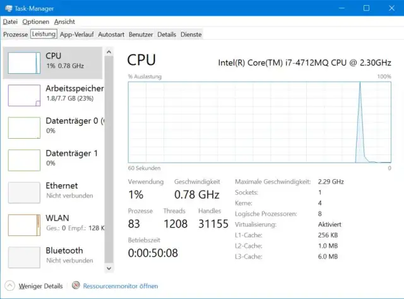The image size is (404, 299).
Task: Open the Ressourcenmonitor öffnen link
Action: tap(121, 286)
